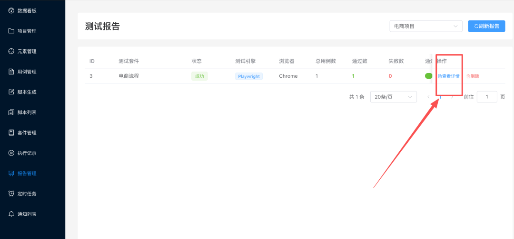Click the 测试引擎 column header
This screenshot has width=514, height=239.
click(245, 61)
